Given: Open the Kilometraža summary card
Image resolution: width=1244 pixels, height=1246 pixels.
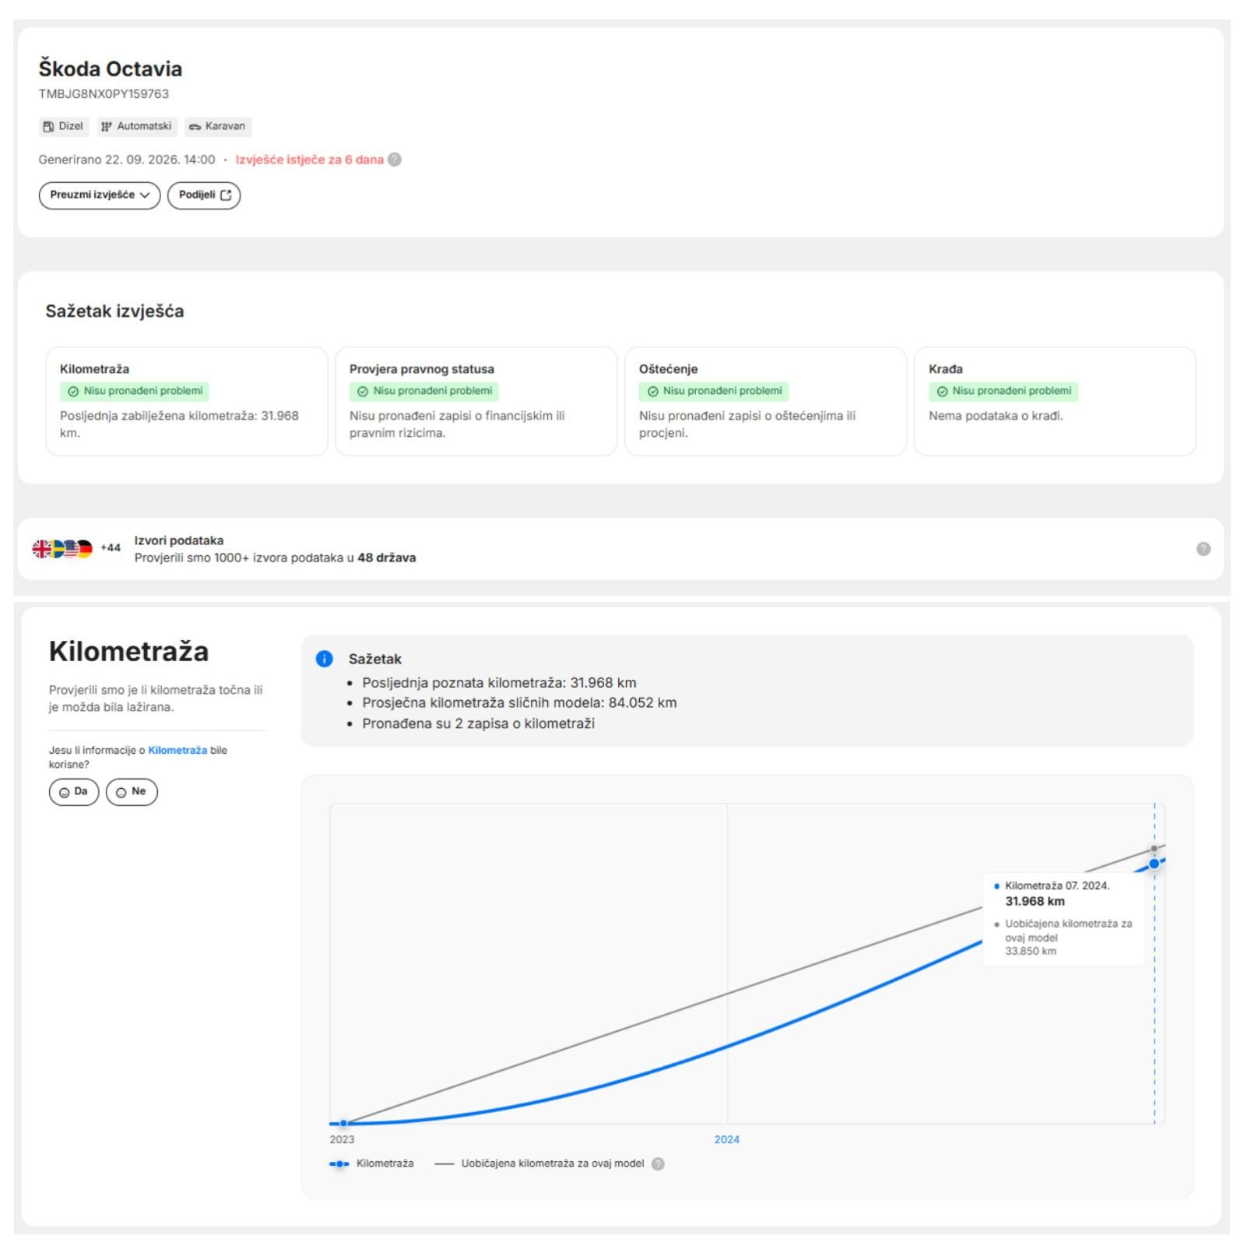Looking at the screenshot, I should (x=187, y=401).
